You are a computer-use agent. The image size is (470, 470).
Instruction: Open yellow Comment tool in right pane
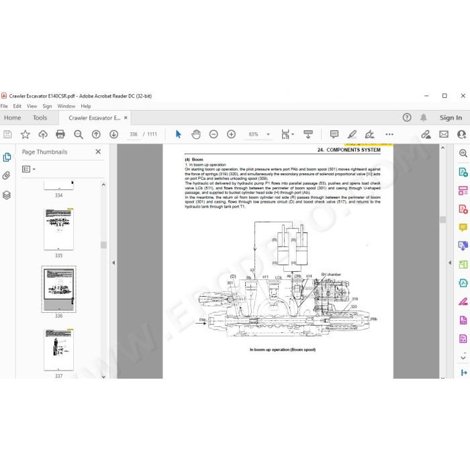point(463,228)
